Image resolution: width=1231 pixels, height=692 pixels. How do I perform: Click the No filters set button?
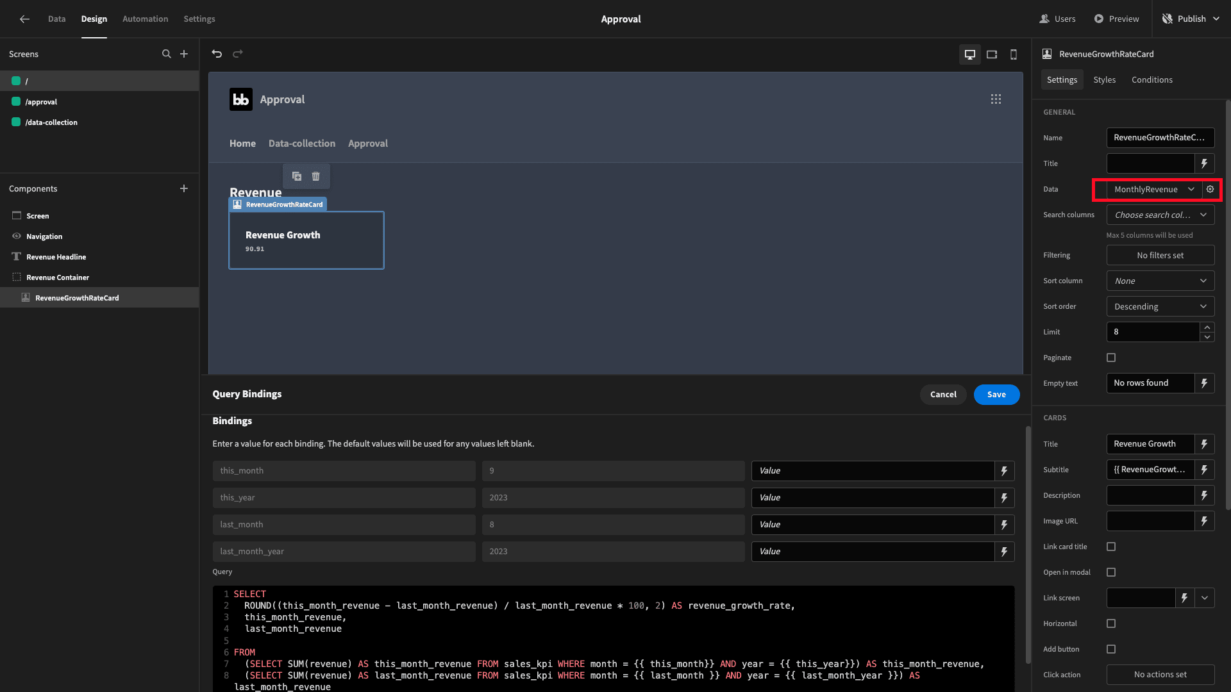[x=1160, y=255]
